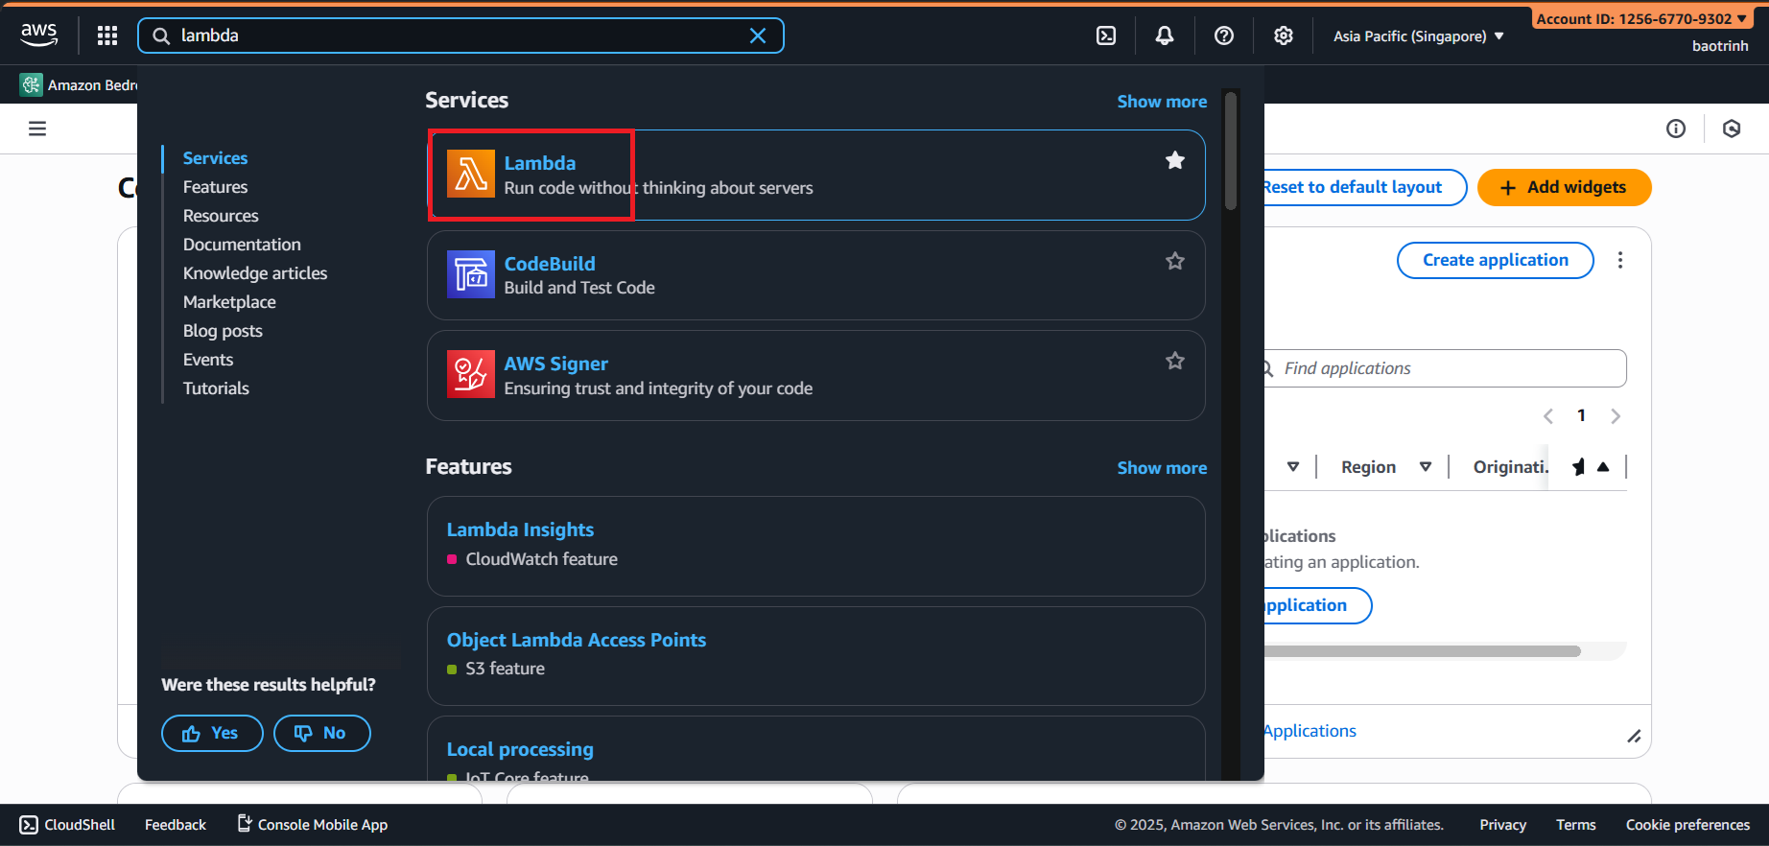This screenshot has height=846, width=1769.
Task: Click the CloudShell terminal icon in top bar
Action: 1106,35
